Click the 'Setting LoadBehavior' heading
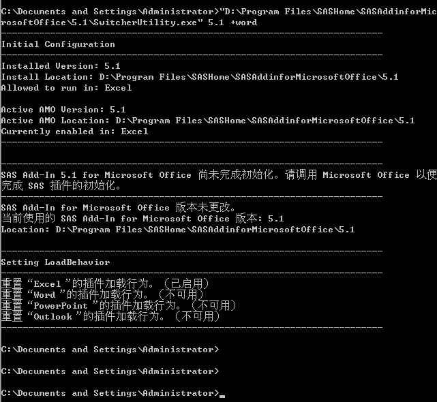437x402 pixels. (55, 262)
